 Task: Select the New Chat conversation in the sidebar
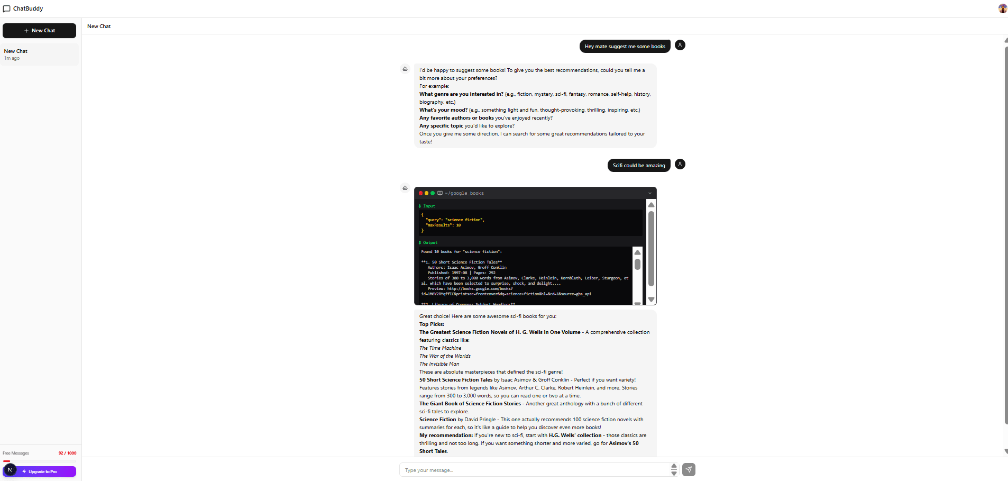(40, 53)
